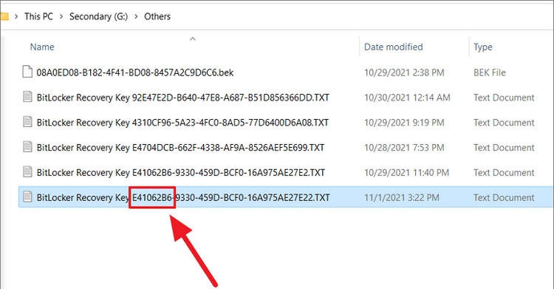Image resolution: width=554 pixels, height=289 pixels.
Task: Click date 10/29/2021 11:40 PM
Action: 407,173
